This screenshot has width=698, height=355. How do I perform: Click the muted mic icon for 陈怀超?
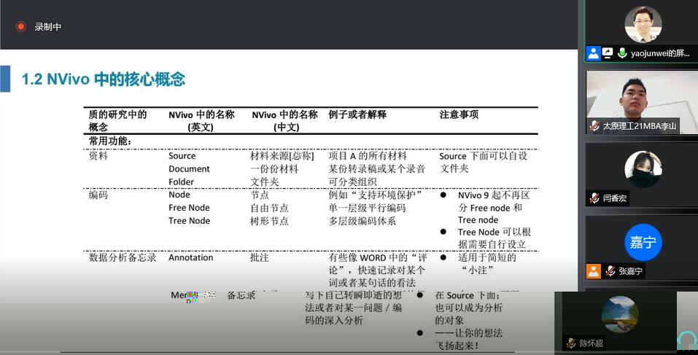pos(571,343)
